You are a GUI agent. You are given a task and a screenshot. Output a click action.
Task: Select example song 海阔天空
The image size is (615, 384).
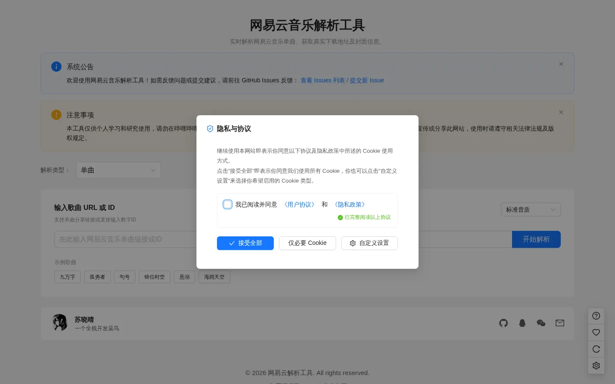[x=214, y=277]
